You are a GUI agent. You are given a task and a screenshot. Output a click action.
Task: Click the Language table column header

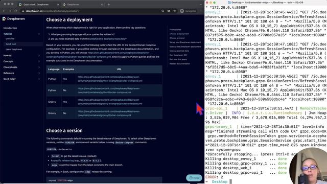click(x=54, y=70)
